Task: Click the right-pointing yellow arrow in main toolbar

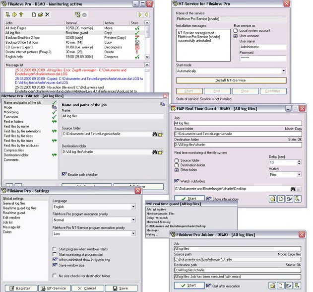Action: 140,14
